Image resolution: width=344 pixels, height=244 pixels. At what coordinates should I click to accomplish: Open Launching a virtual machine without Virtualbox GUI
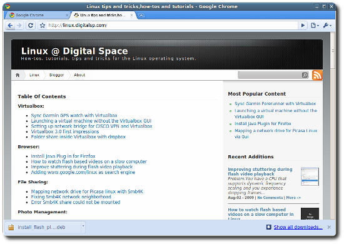click(91, 121)
